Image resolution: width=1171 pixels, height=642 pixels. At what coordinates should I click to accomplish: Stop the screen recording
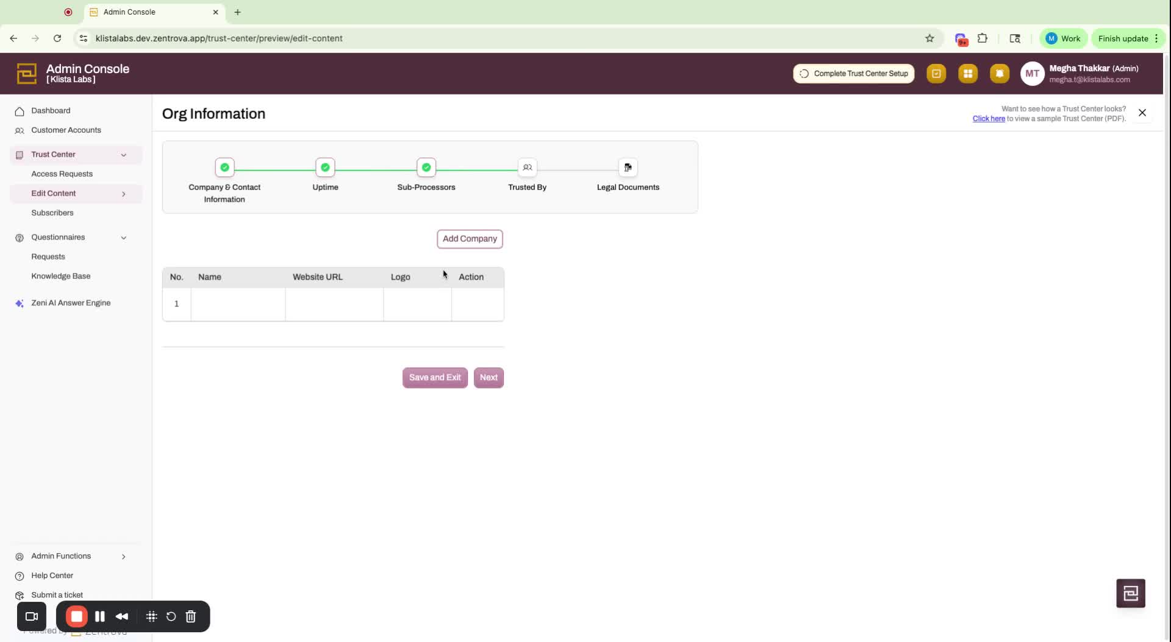77,616
